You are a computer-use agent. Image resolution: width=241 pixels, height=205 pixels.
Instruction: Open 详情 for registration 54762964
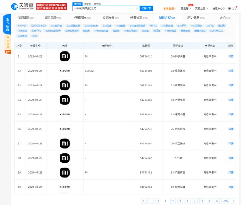coord(231,187)
